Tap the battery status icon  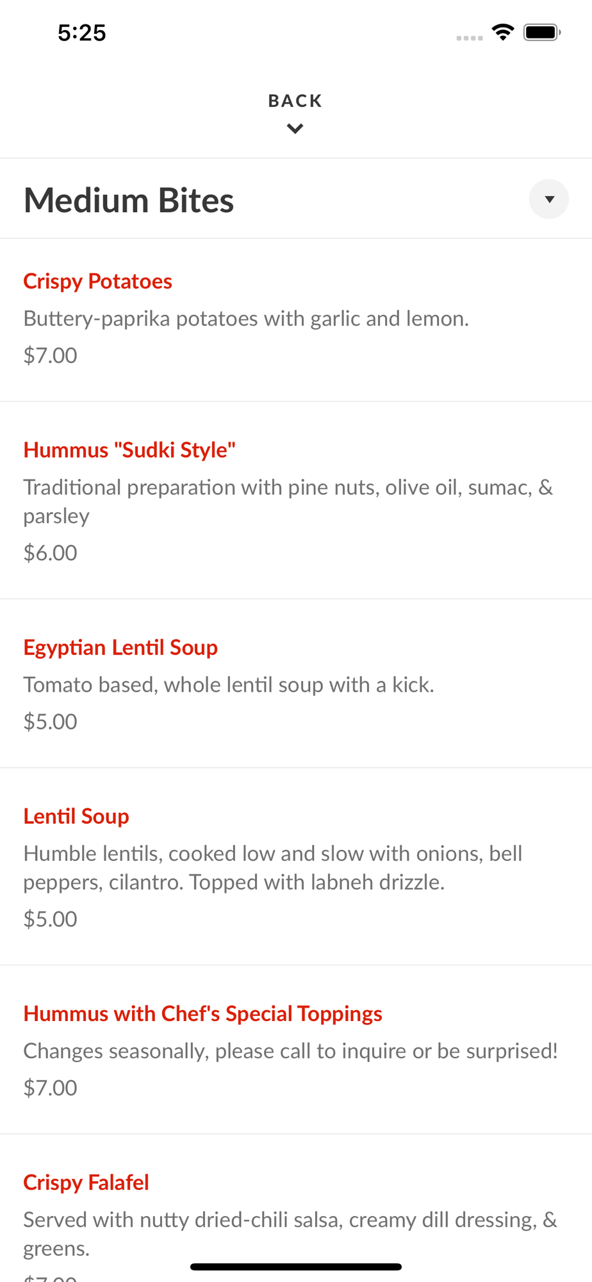[542, 32]
